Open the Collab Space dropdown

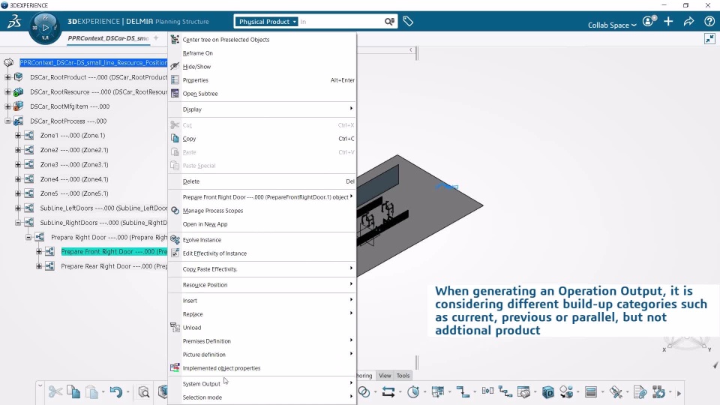(x=612, y=25)
